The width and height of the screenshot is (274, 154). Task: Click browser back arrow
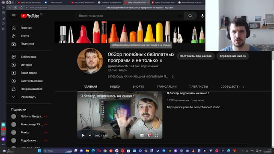coord(9,8)
